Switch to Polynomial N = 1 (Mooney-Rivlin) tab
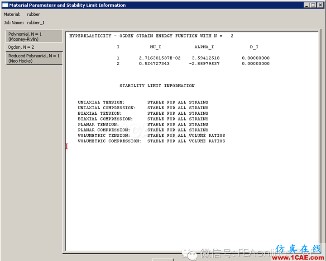 tap(34, 37)
